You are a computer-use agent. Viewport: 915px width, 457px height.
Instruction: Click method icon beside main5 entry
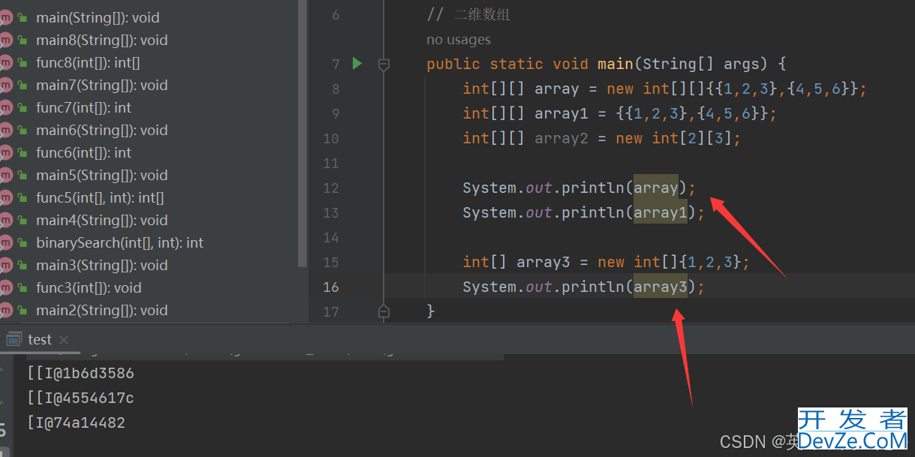6,175
